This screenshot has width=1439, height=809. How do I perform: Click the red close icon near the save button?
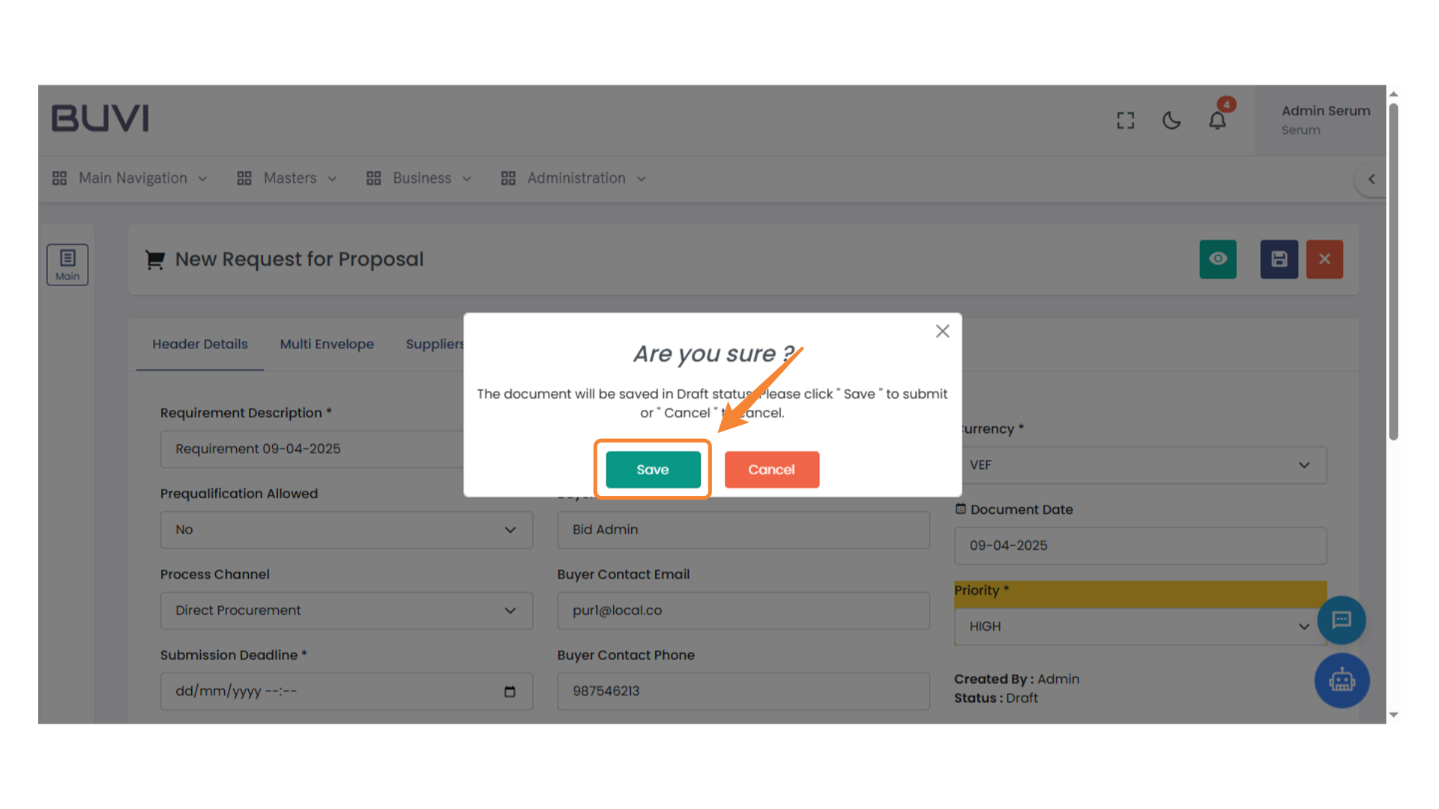[x=1324, y=259]
